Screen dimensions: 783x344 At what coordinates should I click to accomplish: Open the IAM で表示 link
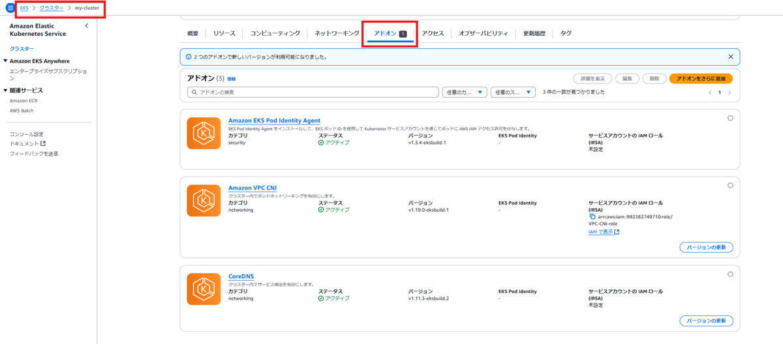point(604,232)
